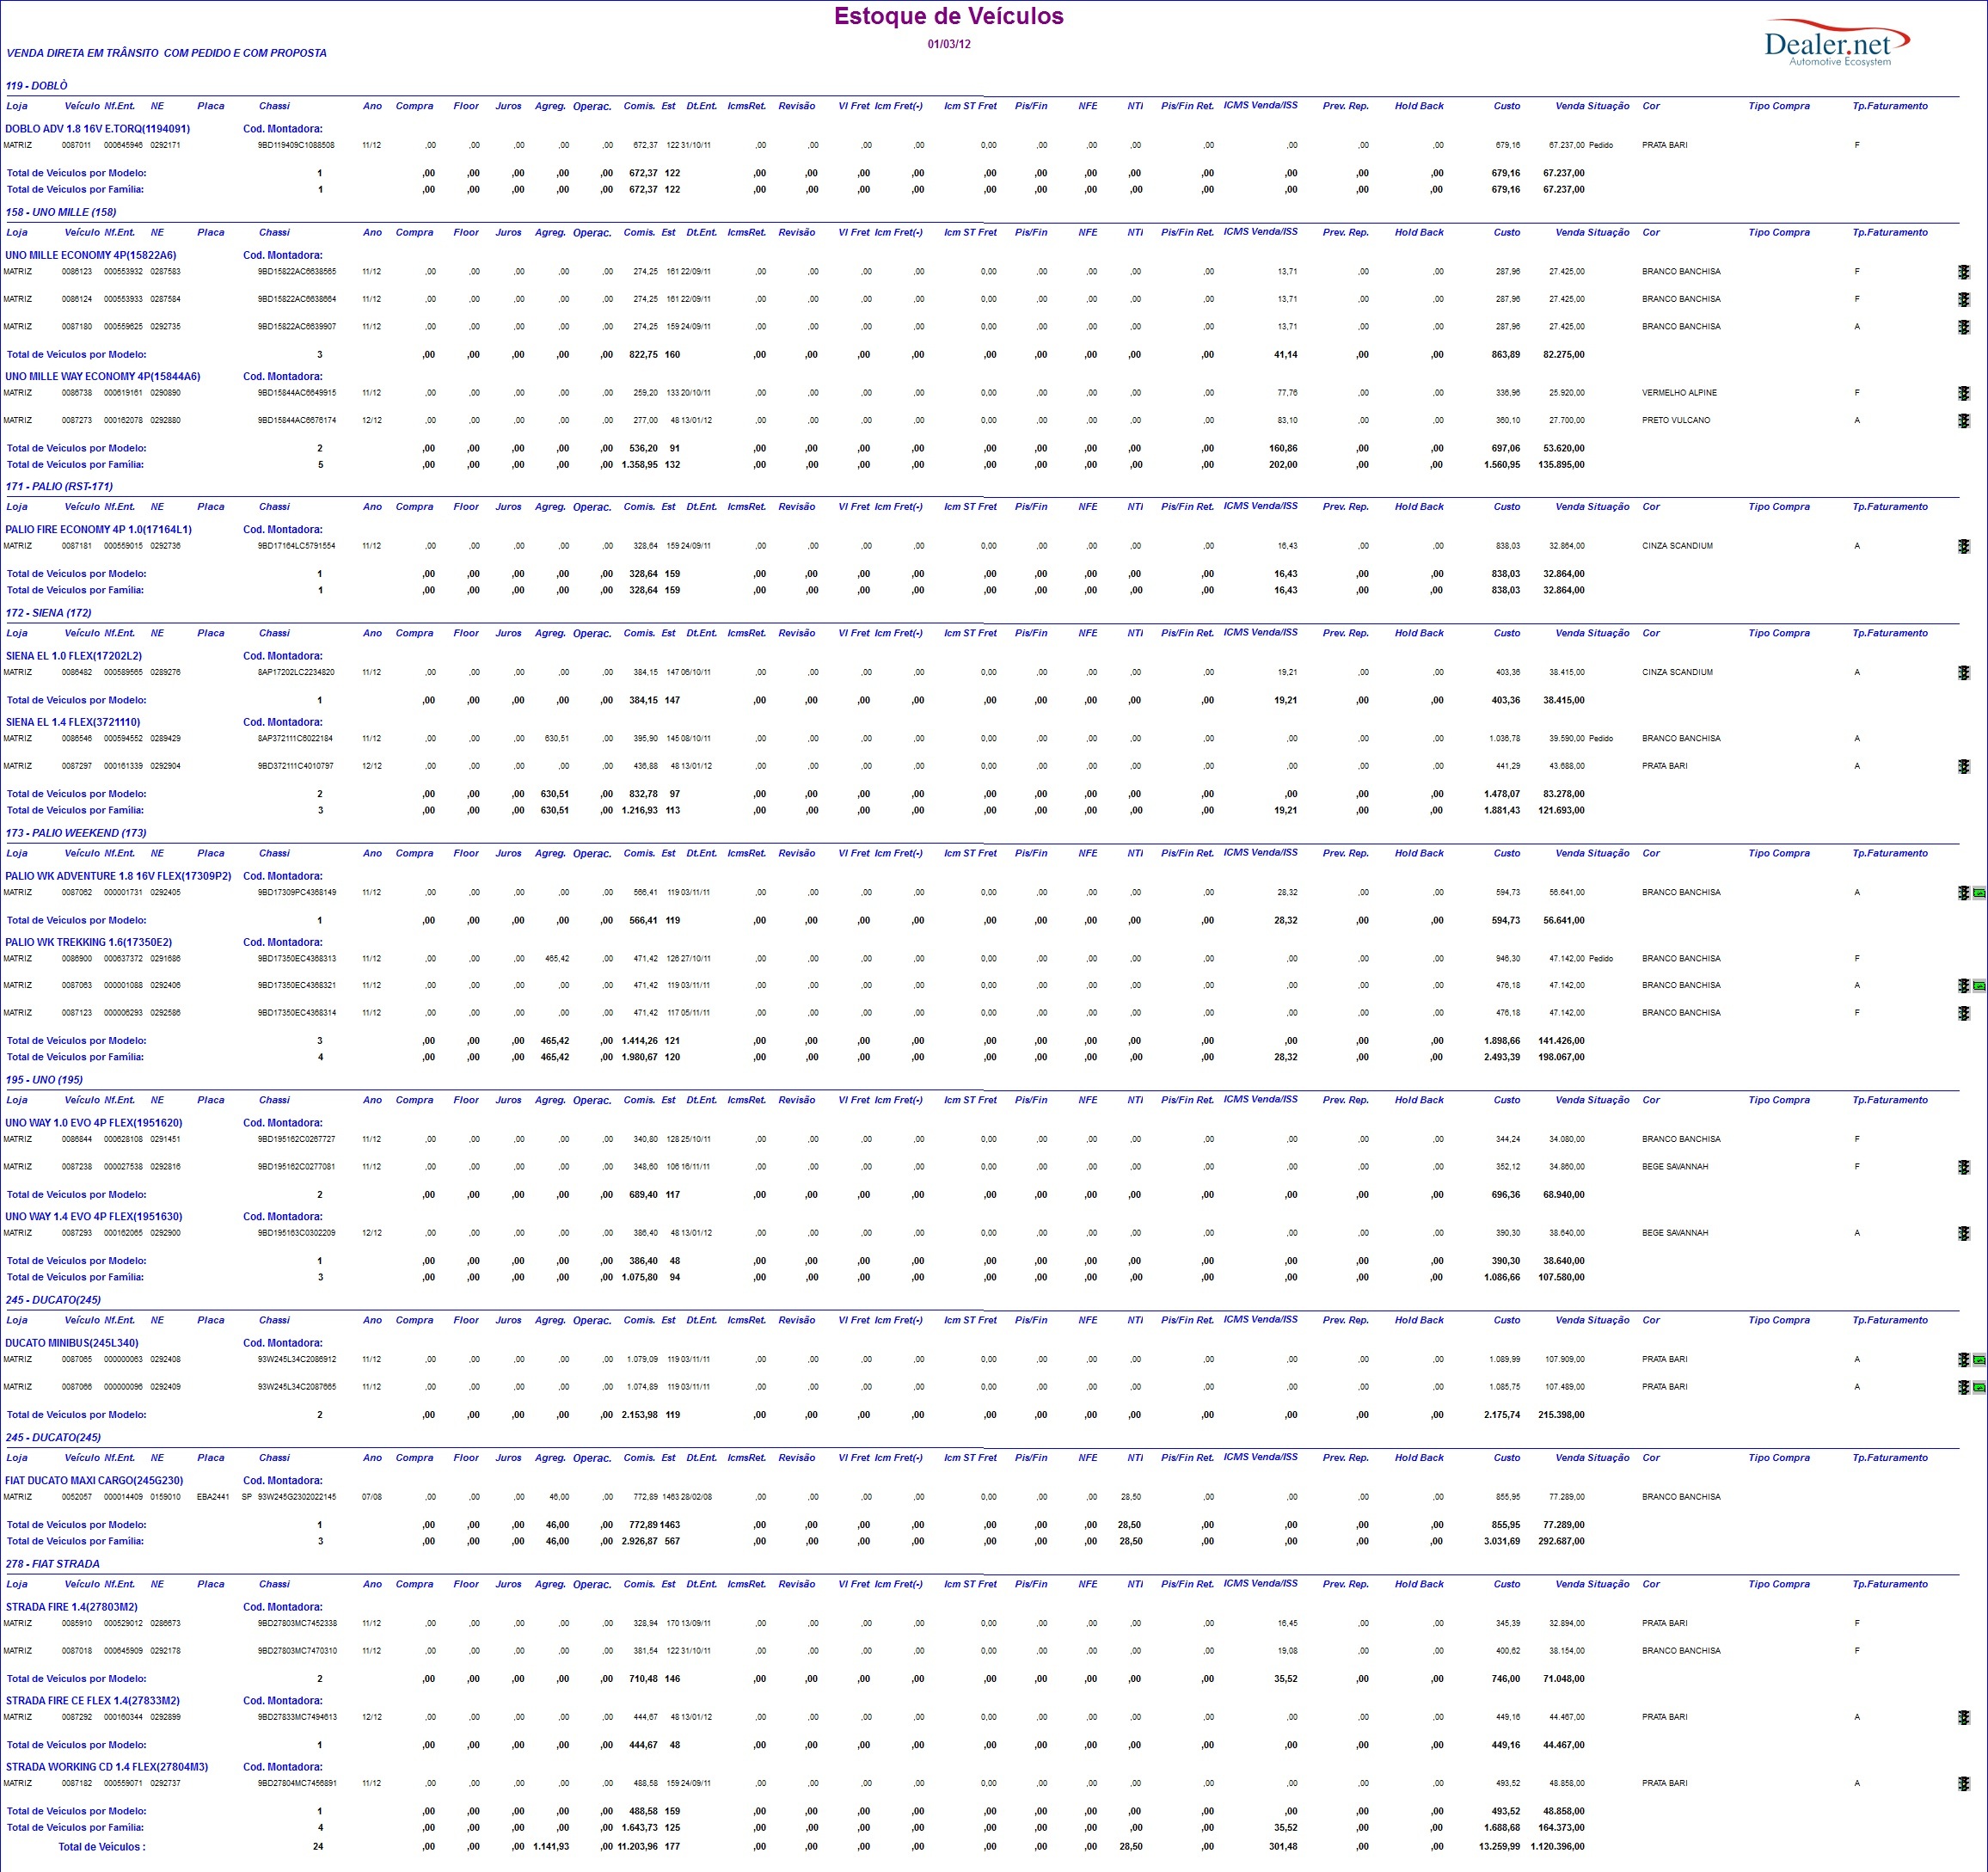Click model SIENA EL 1.0 FLEX(17202L2)

click(74, 656)
